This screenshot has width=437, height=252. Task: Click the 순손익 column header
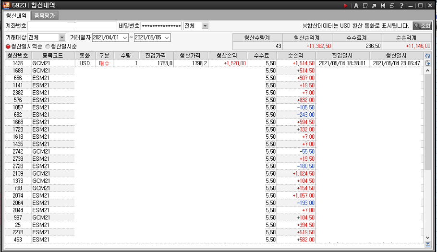pos(296,56)
